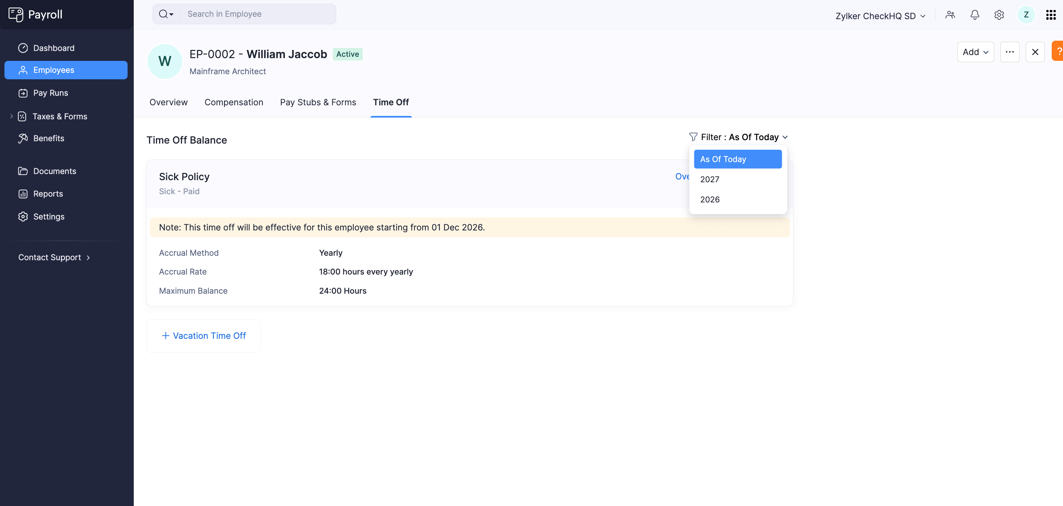Click the Time Off Balance heading

[x=186, y=140]
